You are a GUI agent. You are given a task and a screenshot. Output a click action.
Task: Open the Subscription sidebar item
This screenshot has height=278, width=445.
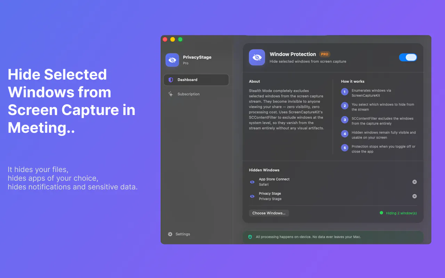(196, 94)
